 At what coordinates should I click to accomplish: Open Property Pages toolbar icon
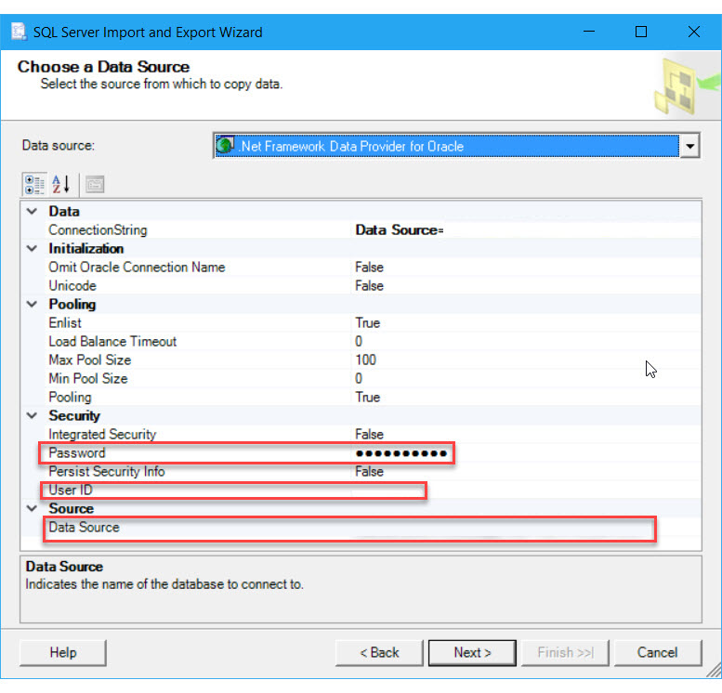point(95,185)
